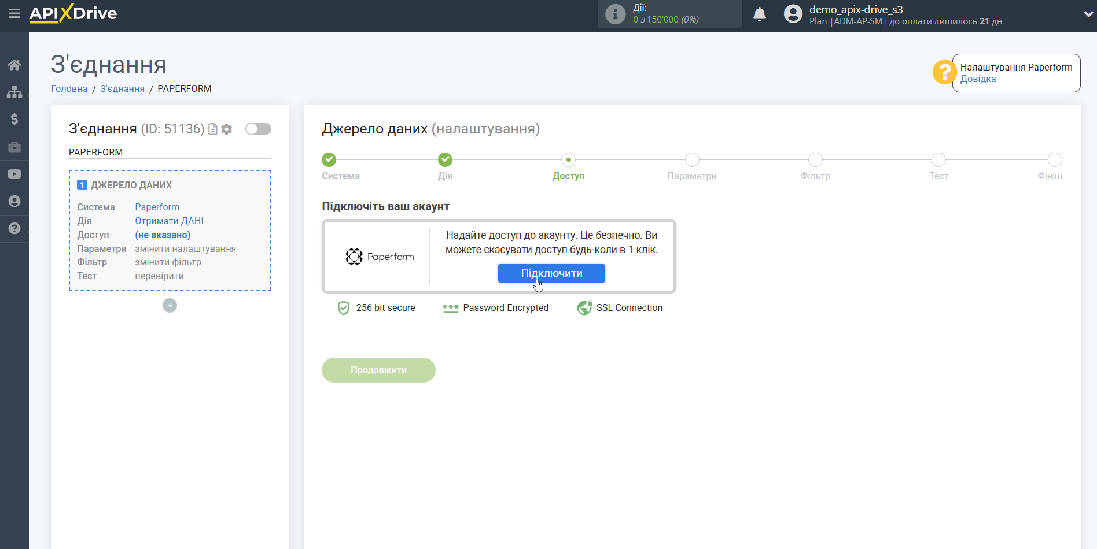The image size is (1097, 549).
Task: Click the connection notes document icon
Action: [x=213, y=129]
